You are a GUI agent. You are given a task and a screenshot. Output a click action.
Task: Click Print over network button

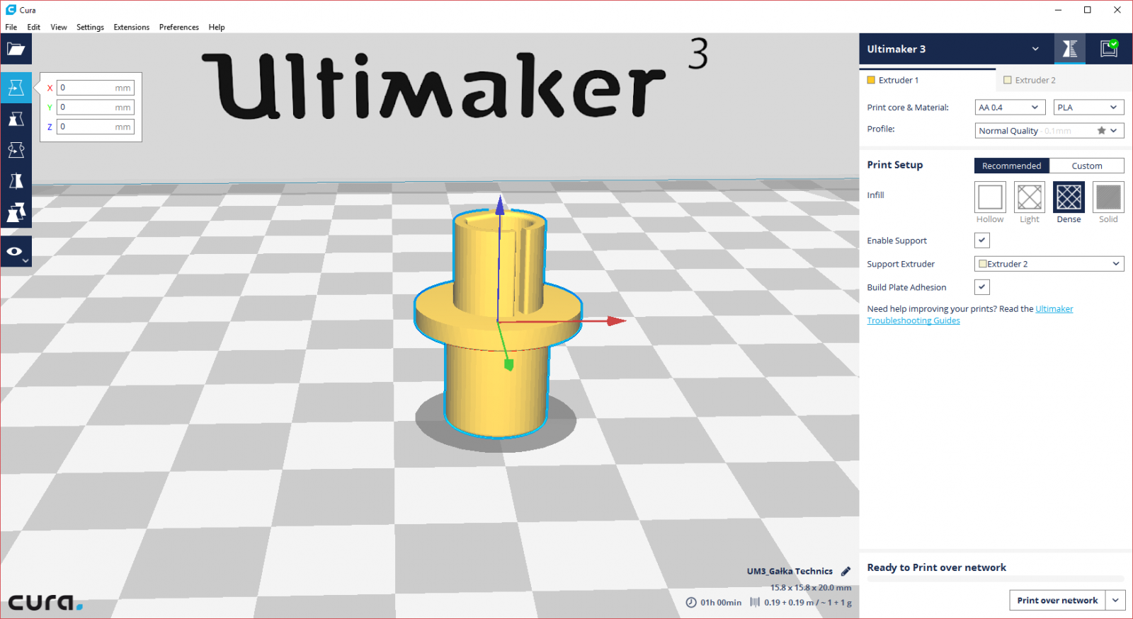(1058, 600)
